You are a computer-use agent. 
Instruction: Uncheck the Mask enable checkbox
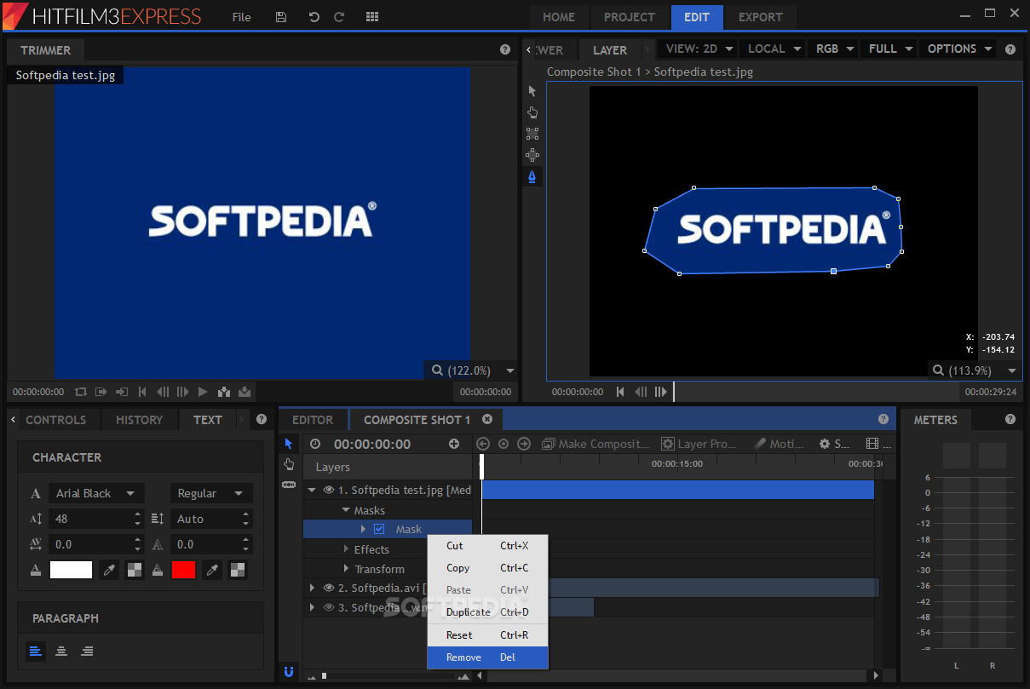click(x=379, y=529)
